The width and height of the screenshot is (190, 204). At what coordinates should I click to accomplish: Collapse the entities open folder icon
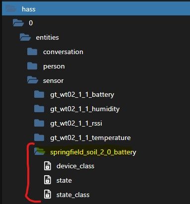25,37
